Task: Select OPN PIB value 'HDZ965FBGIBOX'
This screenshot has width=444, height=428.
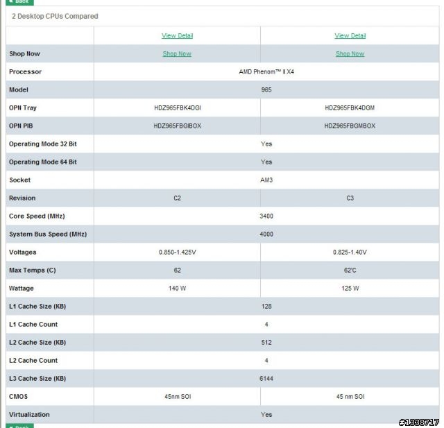Action: tap(178, 126)
